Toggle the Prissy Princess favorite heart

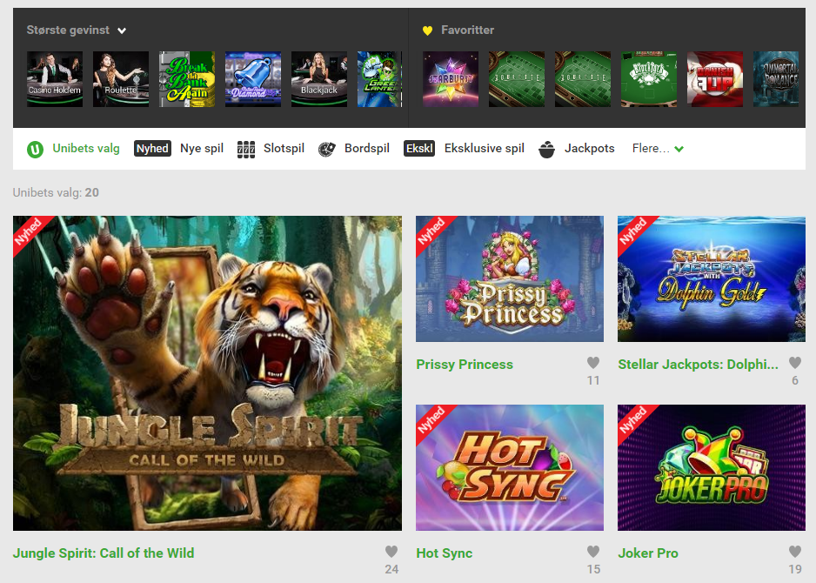click(x=593, y=362)
